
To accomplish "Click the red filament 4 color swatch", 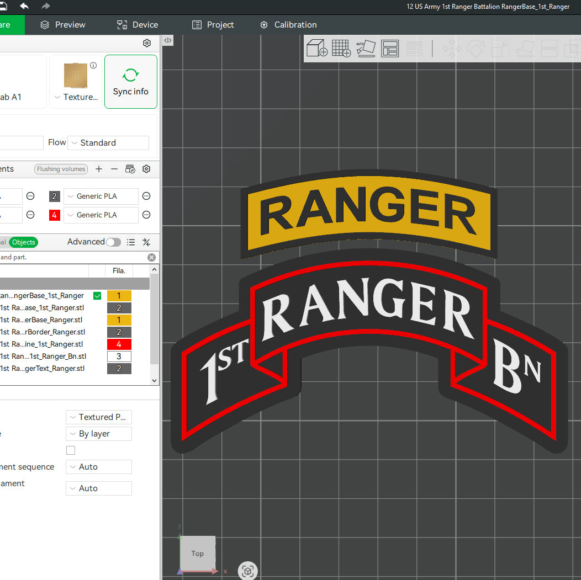I will click(x=54, y=215).
